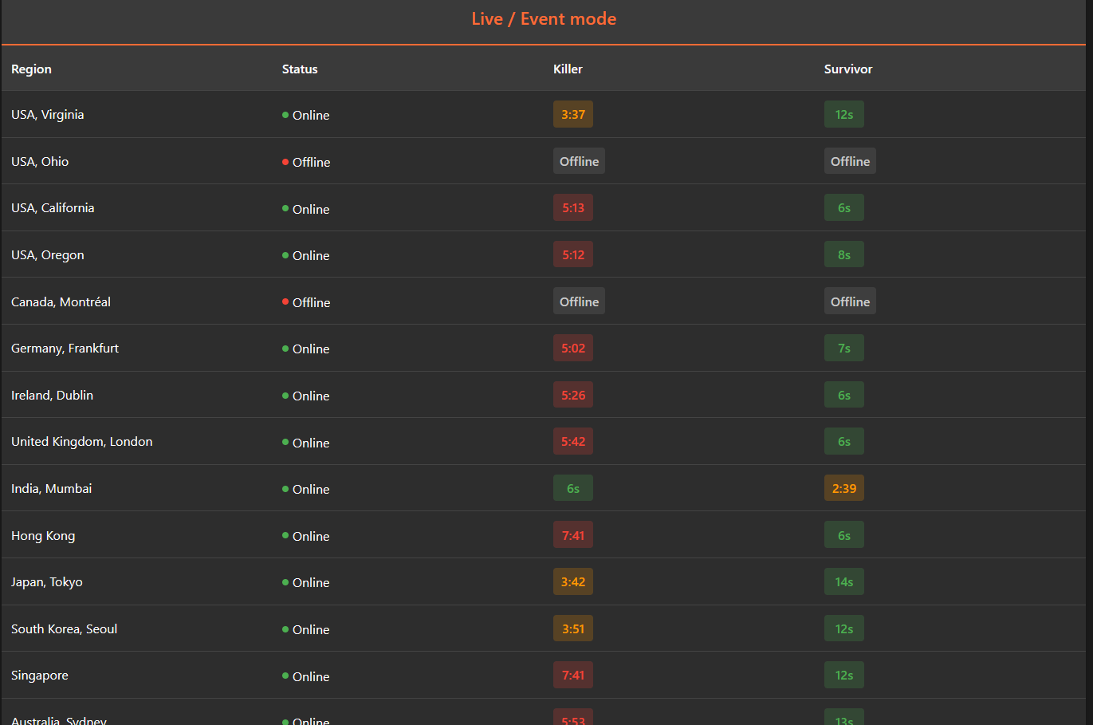This screenshot has height=725, width=1093.
Task: Select the 5:42 killer time for London
Action: coord(573,441)
